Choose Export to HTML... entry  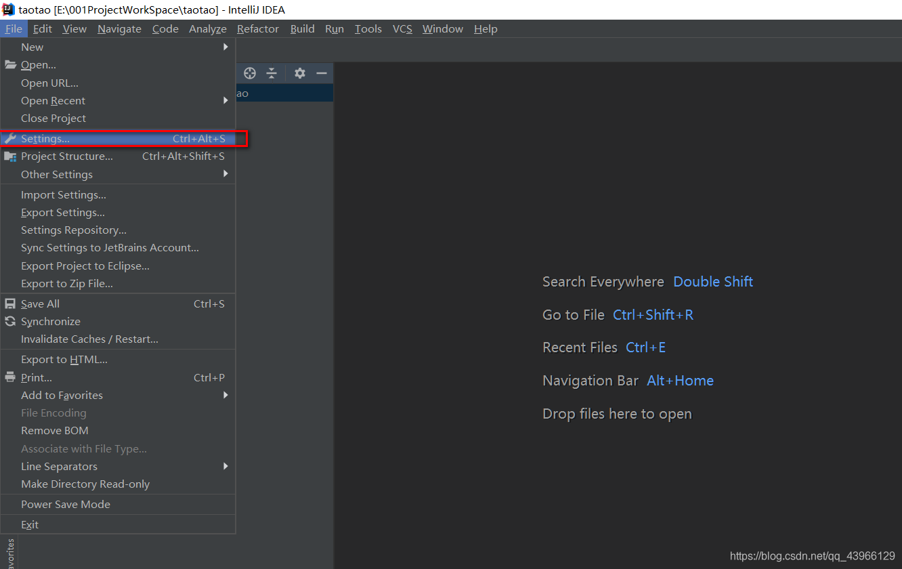click(118, 359)
